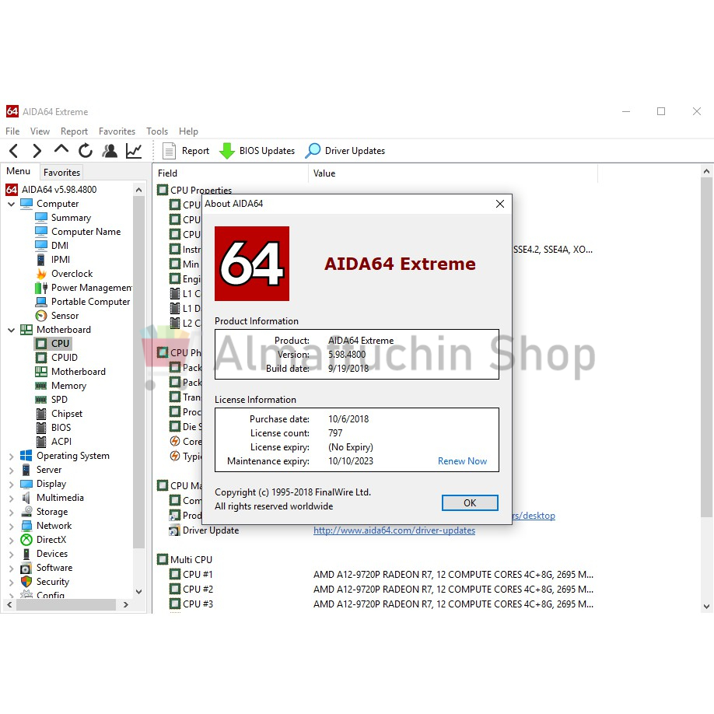
Task: Click the Report page icon in toolbar
Action: click(x=169, y=151)
